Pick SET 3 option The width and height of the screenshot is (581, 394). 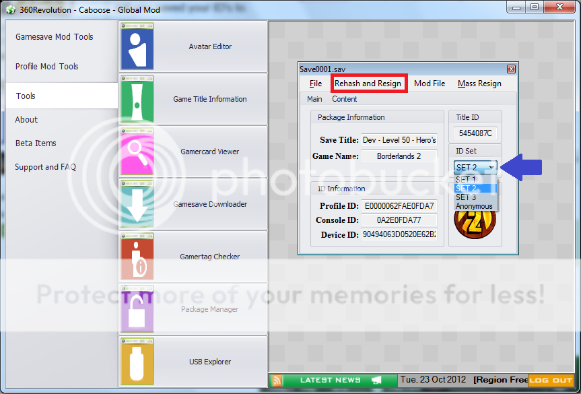(466, 197)
